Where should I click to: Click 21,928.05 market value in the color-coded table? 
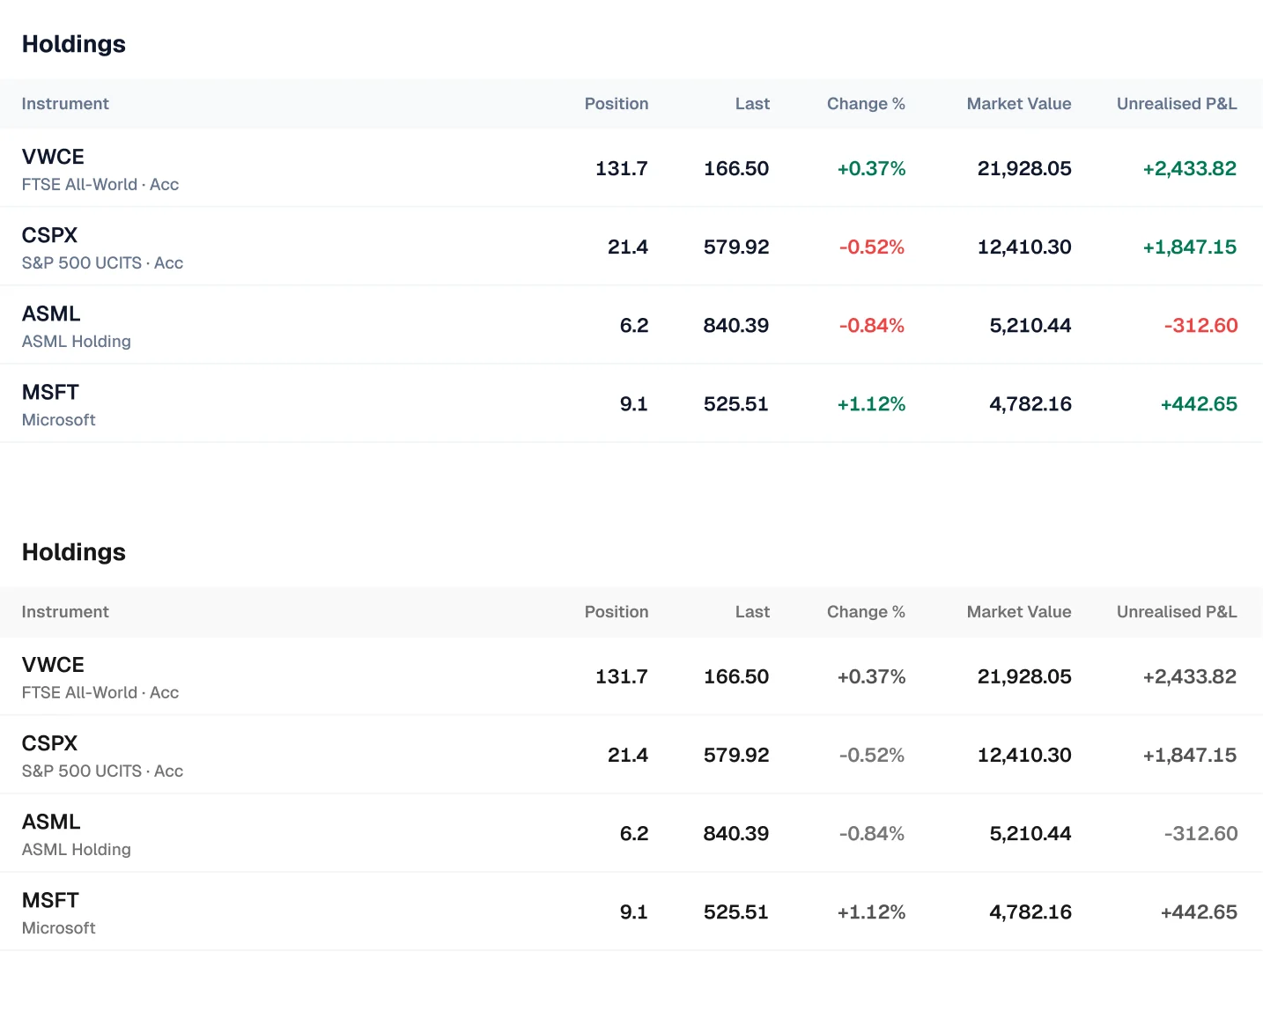coord(1024,168)
